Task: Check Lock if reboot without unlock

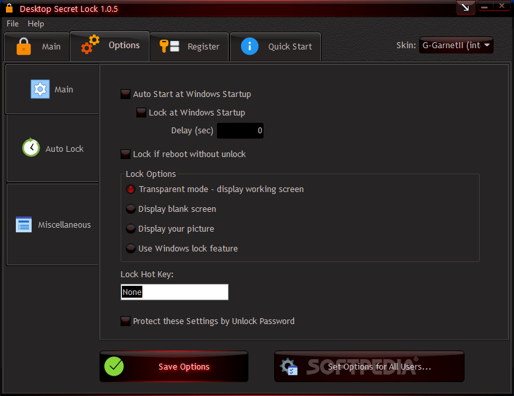Action: pyautogui.click(x=125, y=154)
